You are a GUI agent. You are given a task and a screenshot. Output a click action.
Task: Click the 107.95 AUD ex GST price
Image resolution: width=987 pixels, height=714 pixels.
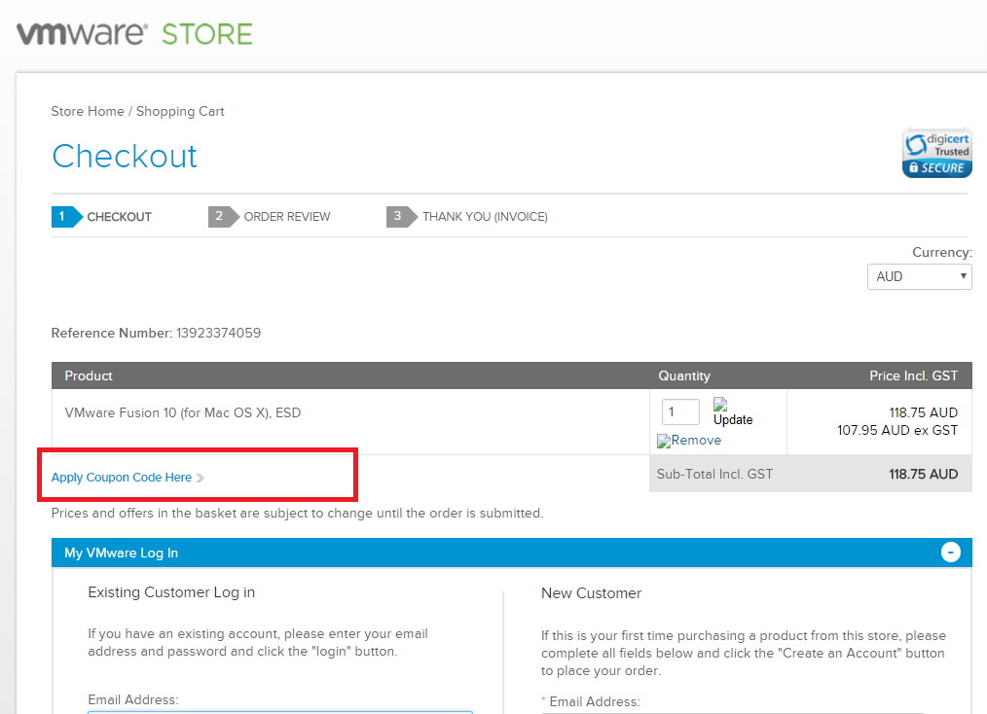(x=897, y=430)
